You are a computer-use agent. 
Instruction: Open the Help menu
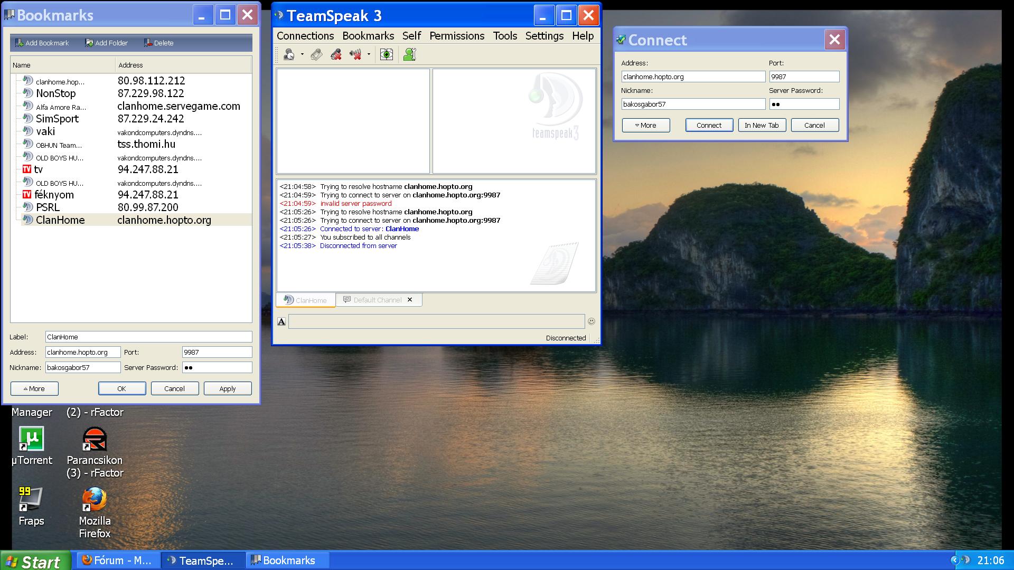pyautogui.click(x=583, y=36)
